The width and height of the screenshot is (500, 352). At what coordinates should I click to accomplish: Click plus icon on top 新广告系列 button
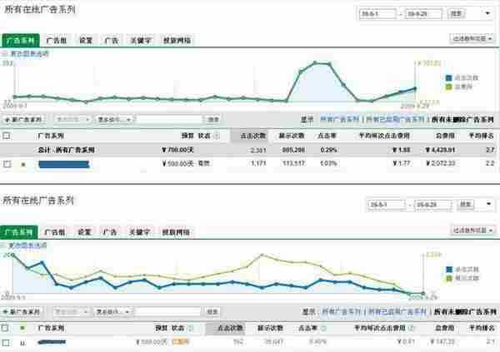[7, 120]
